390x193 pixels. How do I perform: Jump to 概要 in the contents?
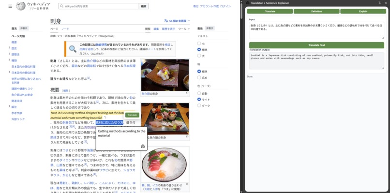[14, 42]
